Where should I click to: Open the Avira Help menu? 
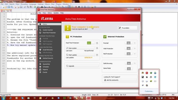click(62, 13)
